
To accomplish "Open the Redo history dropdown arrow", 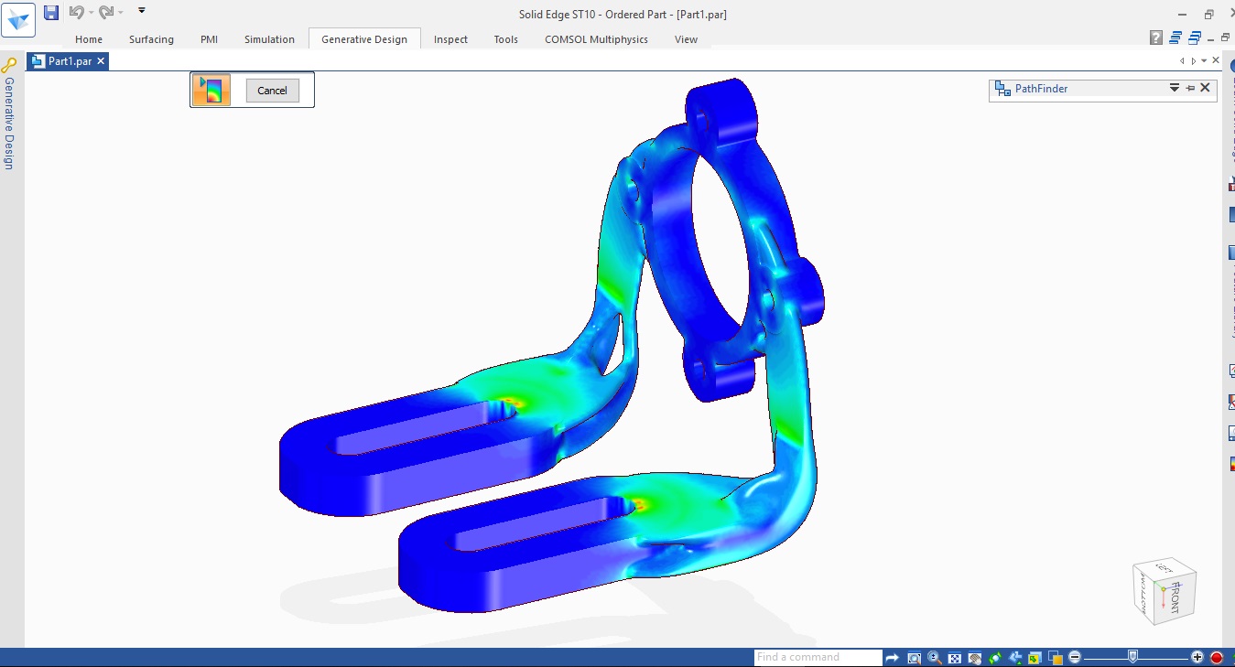I will (x=121, y=13).
